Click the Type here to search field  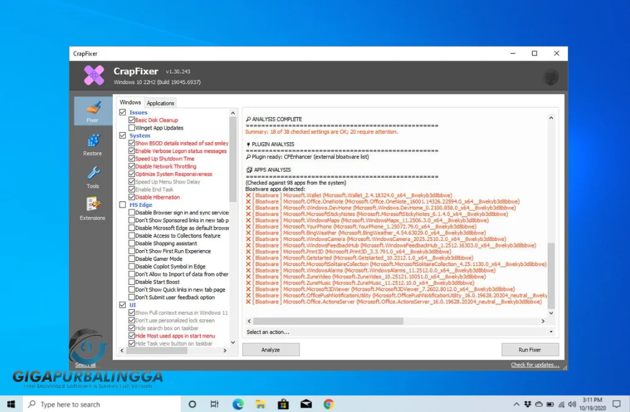tap(91, 403)
